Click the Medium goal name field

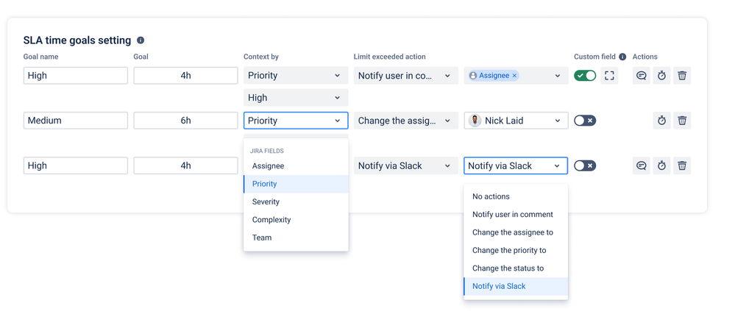pyautogui.click(x=76, y=121)
